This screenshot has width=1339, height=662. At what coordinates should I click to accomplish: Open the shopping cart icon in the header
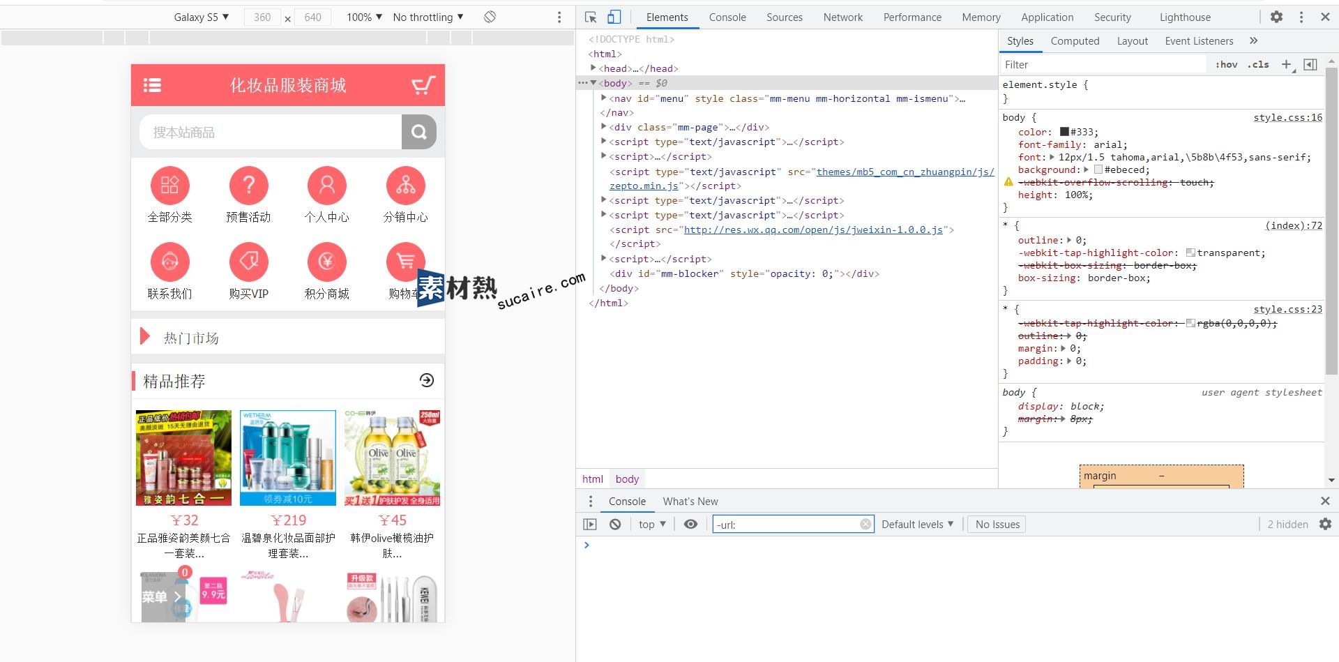pyautogui.click(x=423, y=85)
